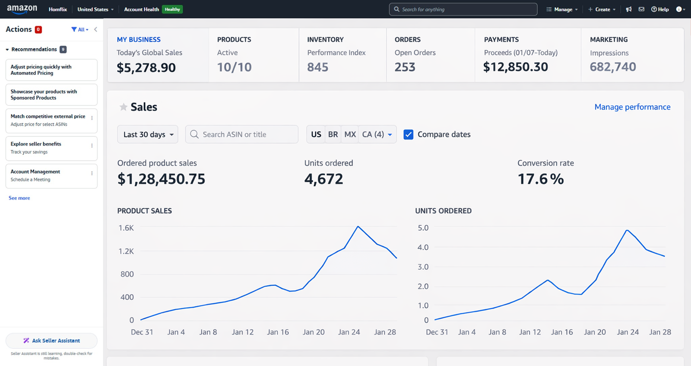Open the Last 30 days dropdown
Screen dimensions: 691x366
pos(148,134)
